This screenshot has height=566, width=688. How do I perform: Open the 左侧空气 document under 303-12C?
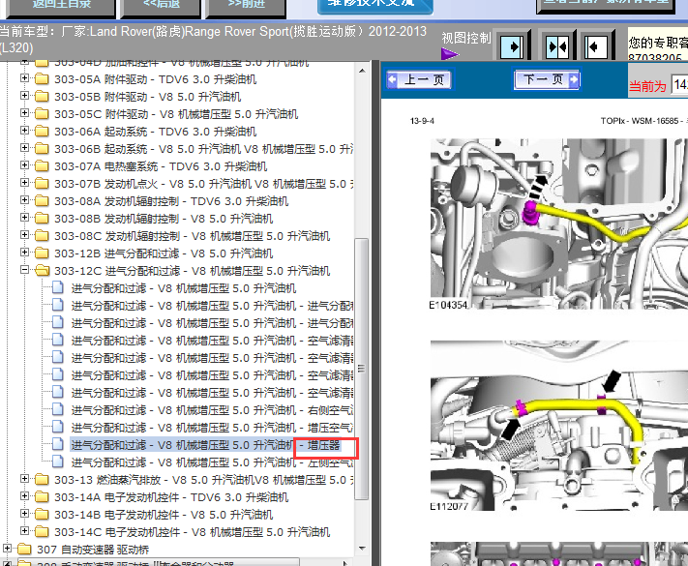212,462
